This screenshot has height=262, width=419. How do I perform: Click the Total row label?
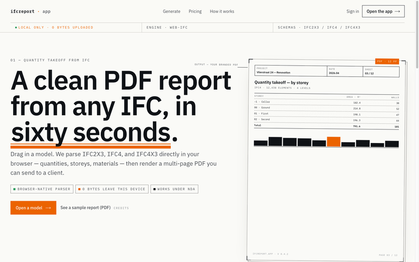pyautogui.click(x=257, y=125)
